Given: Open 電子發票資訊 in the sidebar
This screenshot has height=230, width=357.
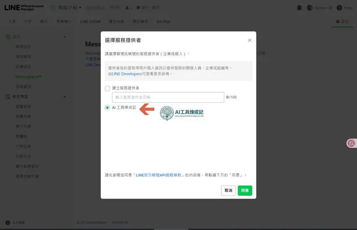Looking at the screenshot, I should point(27,166).
